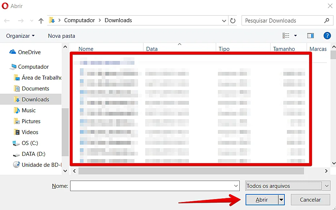Click the horizontal scrollbar right arrow
This screenshot has height=210, width=336.
tap(326, 171)
